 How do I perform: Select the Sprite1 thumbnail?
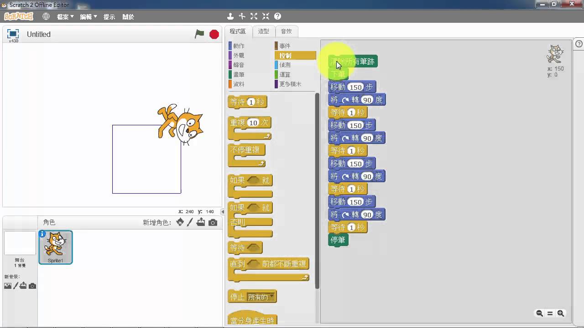pos(55,247)
